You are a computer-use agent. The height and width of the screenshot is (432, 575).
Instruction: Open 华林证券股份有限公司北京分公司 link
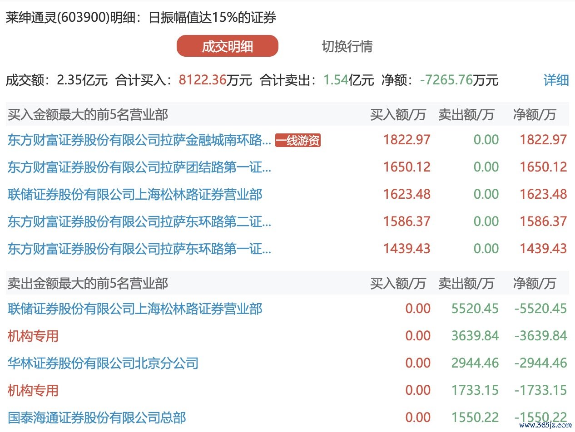click(x=103, y=363)
